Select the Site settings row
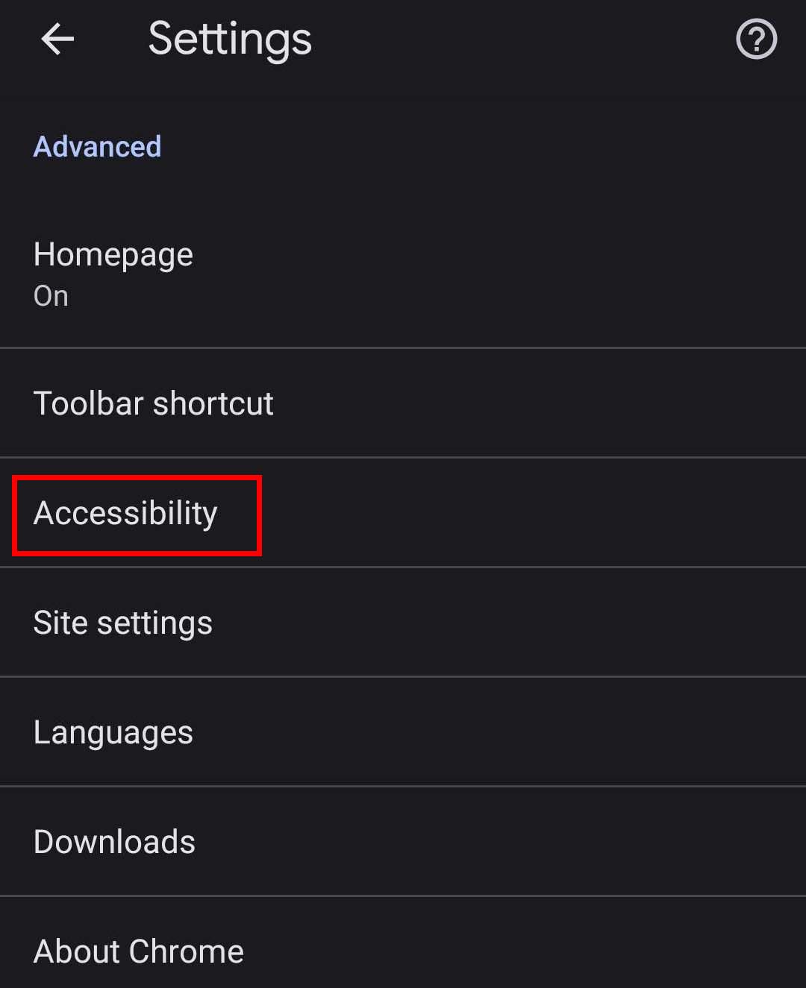Viewport: 806px width, 988px height. point(403,623)
